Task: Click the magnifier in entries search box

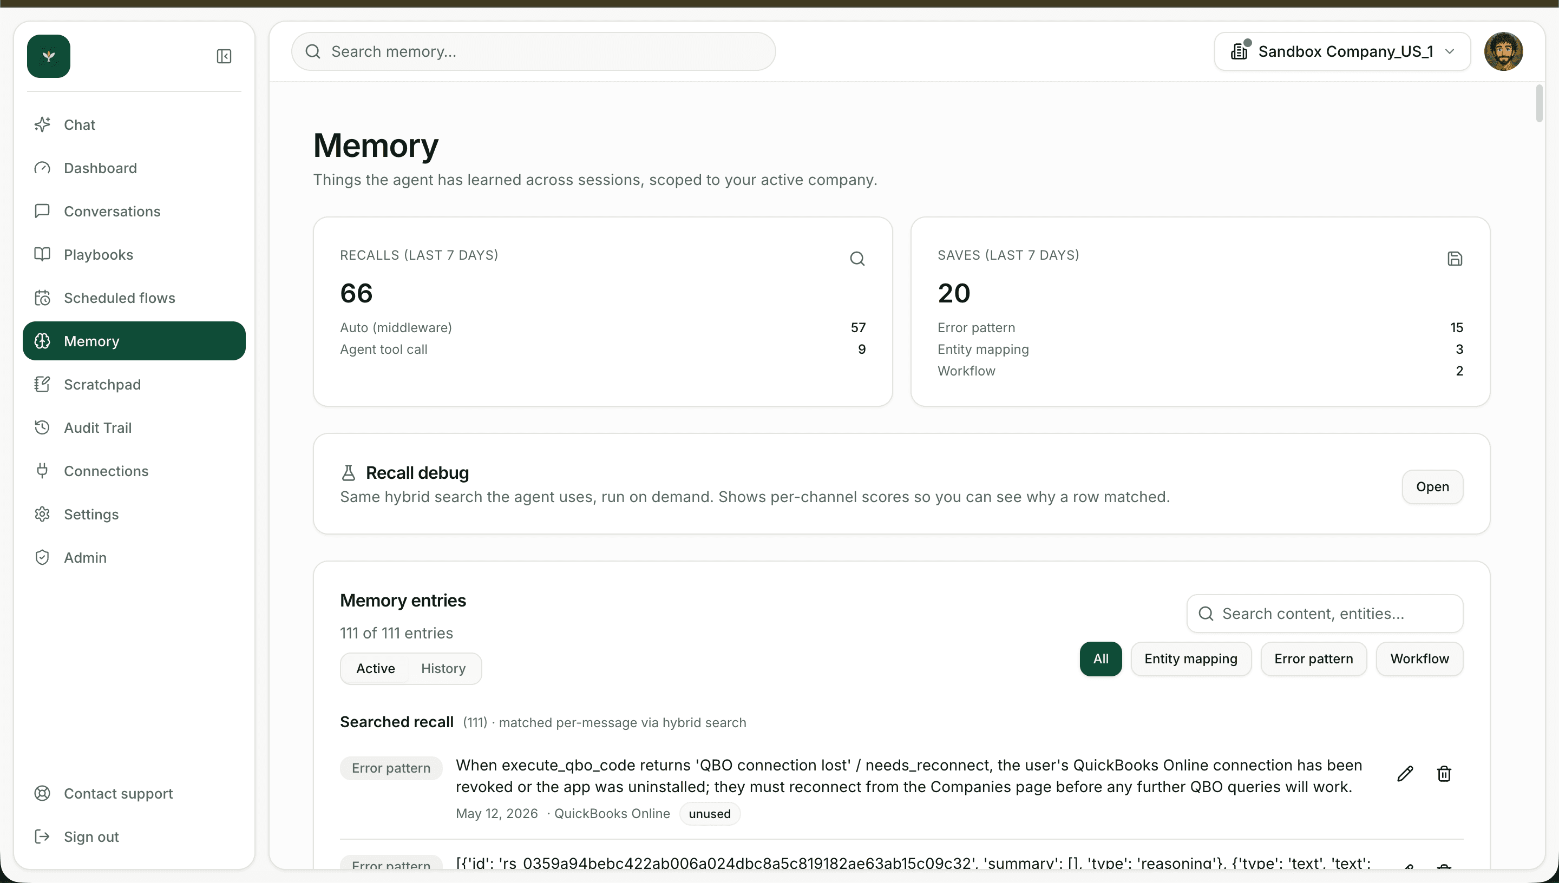Action: (x=1206, y=614)
